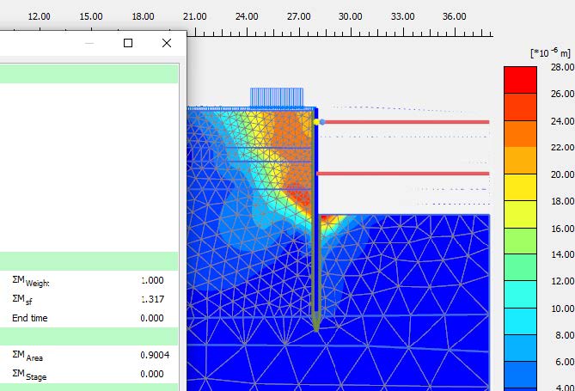The height and width of the screenshot is (391, 575).
Task: Click ruler mark 36.00
Action: point(455,16)
